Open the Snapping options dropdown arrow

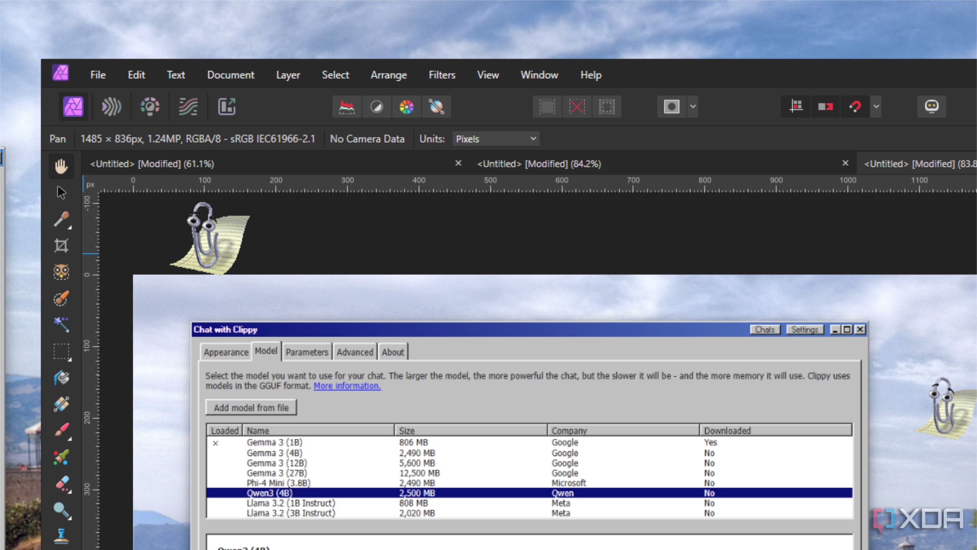coord(876,106)
